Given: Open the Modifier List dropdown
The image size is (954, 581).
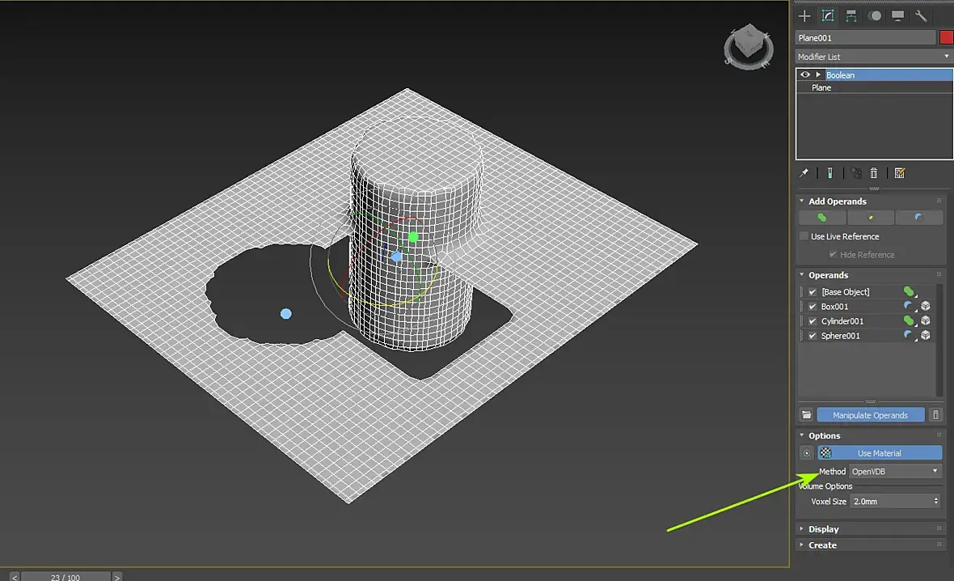Looking at the screenshot, I should pyautogui.click(x=874, y=57).
